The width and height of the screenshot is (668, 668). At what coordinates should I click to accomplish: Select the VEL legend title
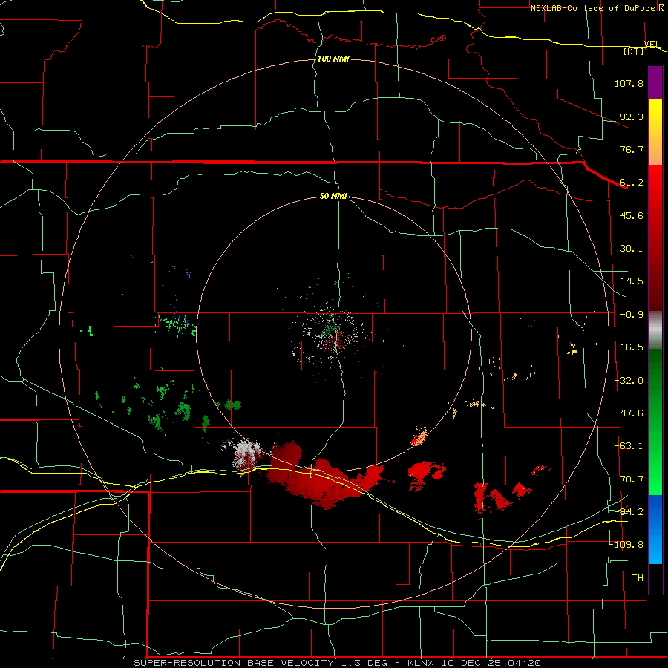pos(652,44)
